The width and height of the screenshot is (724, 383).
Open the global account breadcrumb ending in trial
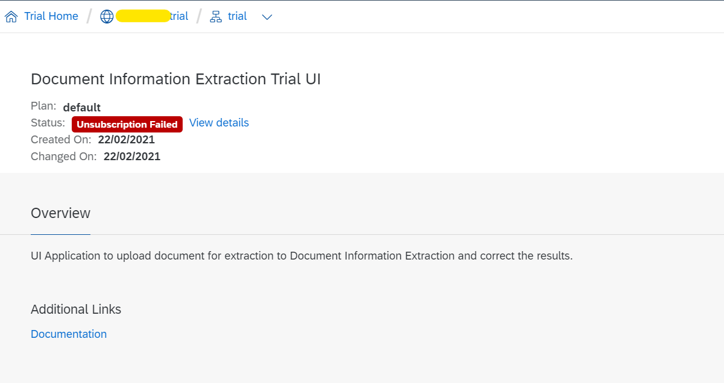pos(152,16)
